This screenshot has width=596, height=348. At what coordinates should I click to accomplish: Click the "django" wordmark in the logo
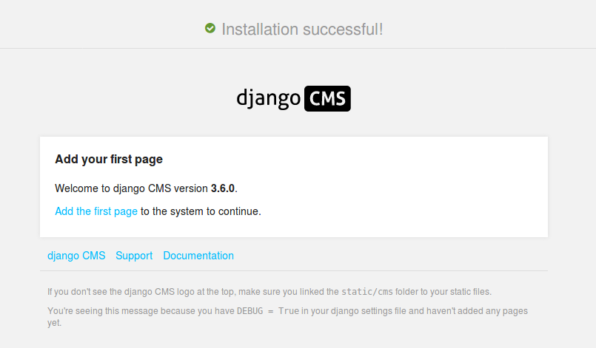point(268,99)
